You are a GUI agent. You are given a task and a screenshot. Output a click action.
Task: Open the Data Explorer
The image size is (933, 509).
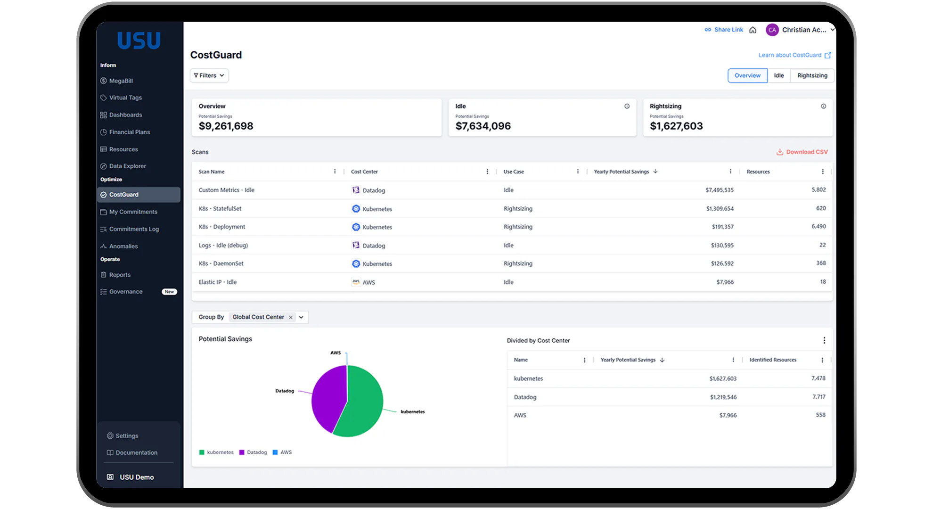(x=128, y=166)
